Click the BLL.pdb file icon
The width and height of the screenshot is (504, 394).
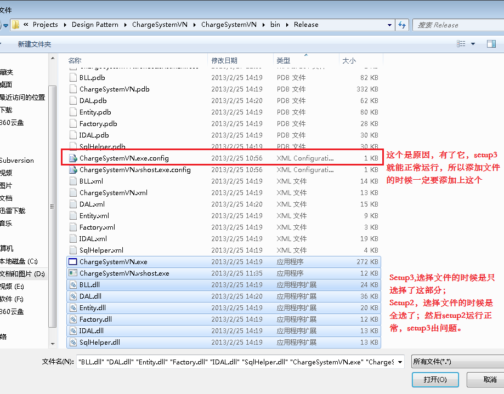(73, 77)
